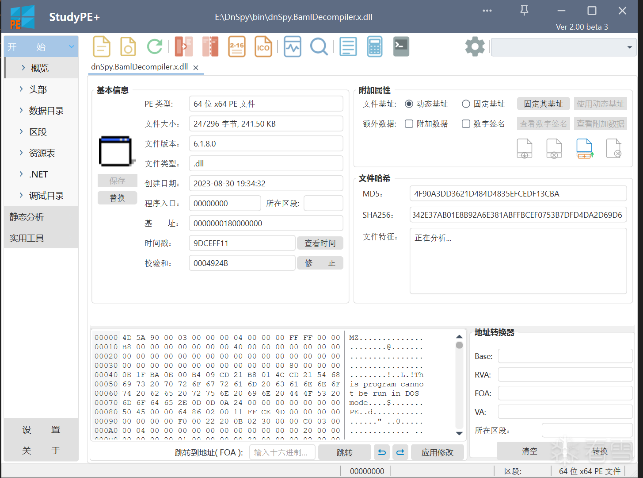Click the 应用修改 button

point(438,452)
